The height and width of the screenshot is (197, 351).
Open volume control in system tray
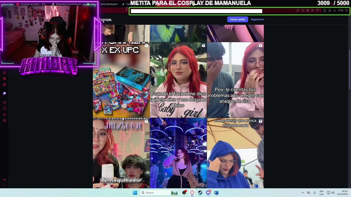click(333, 193)
